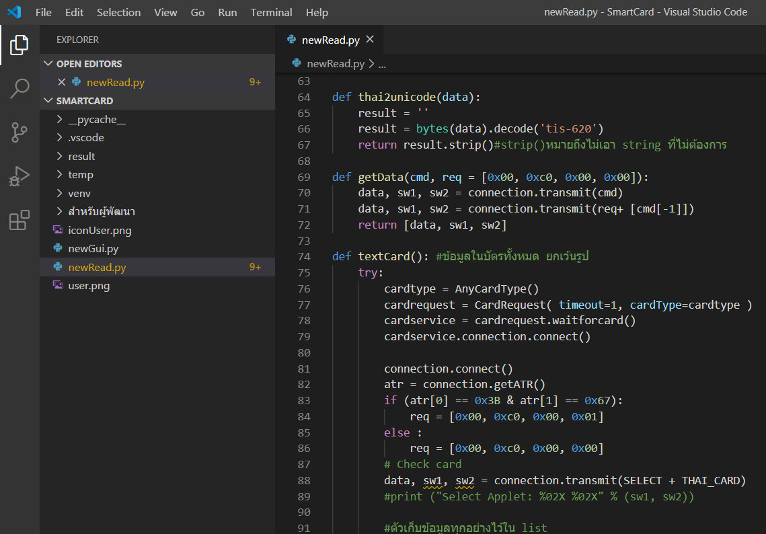This screenshot has width=766, height=534.
Task: Open the Run menu
Action: [x=227, y=12]
